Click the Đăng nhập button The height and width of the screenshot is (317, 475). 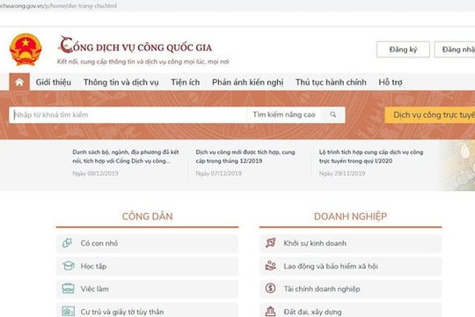coord(455,49)
